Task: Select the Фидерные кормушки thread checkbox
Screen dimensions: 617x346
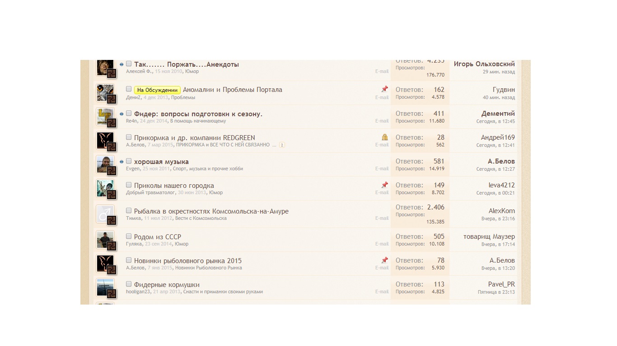Action: coord(129,284)
